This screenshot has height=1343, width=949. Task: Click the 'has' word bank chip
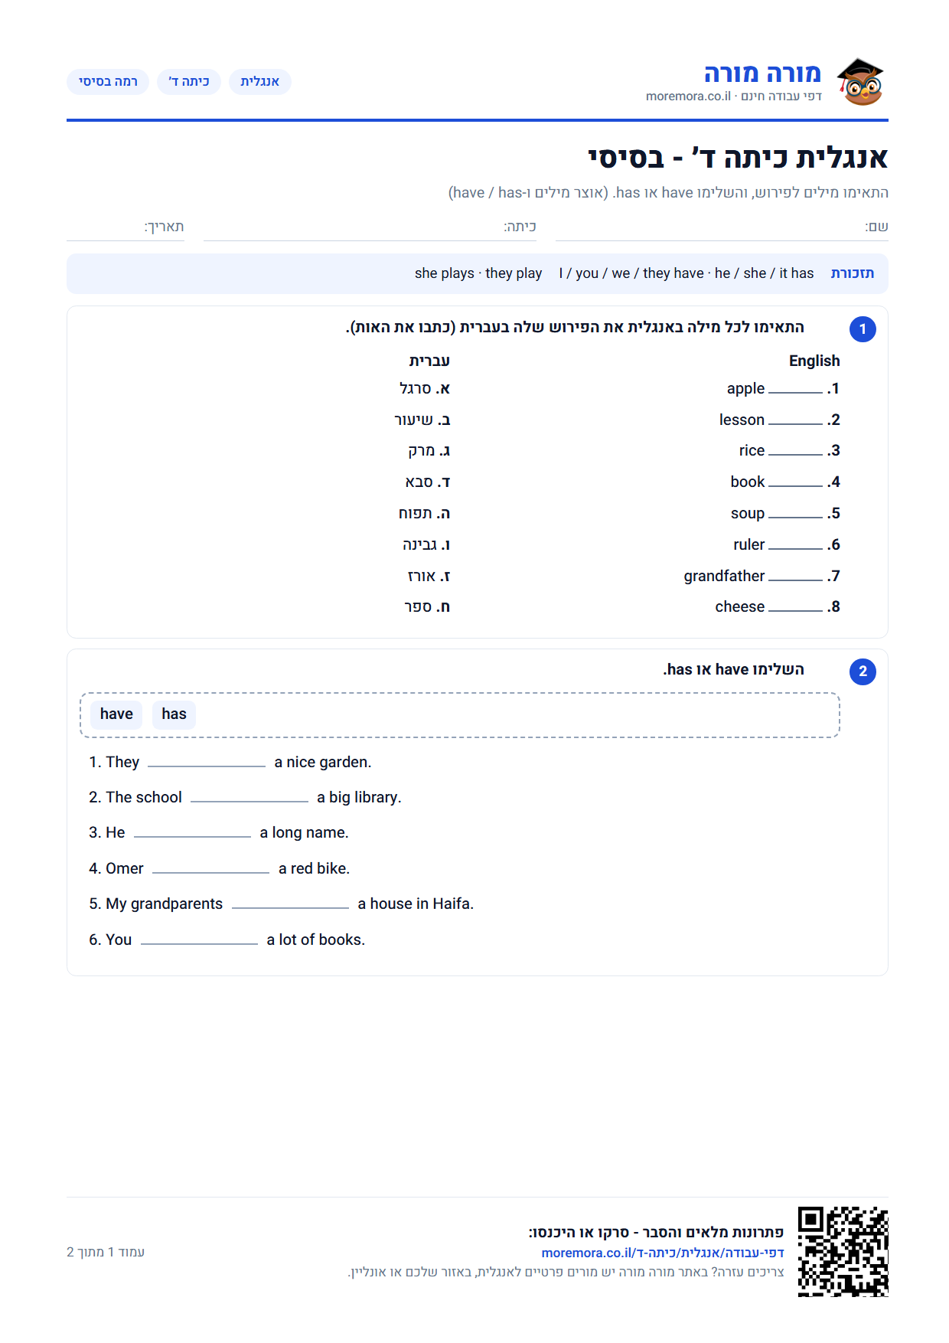click(x=174, y=714)
